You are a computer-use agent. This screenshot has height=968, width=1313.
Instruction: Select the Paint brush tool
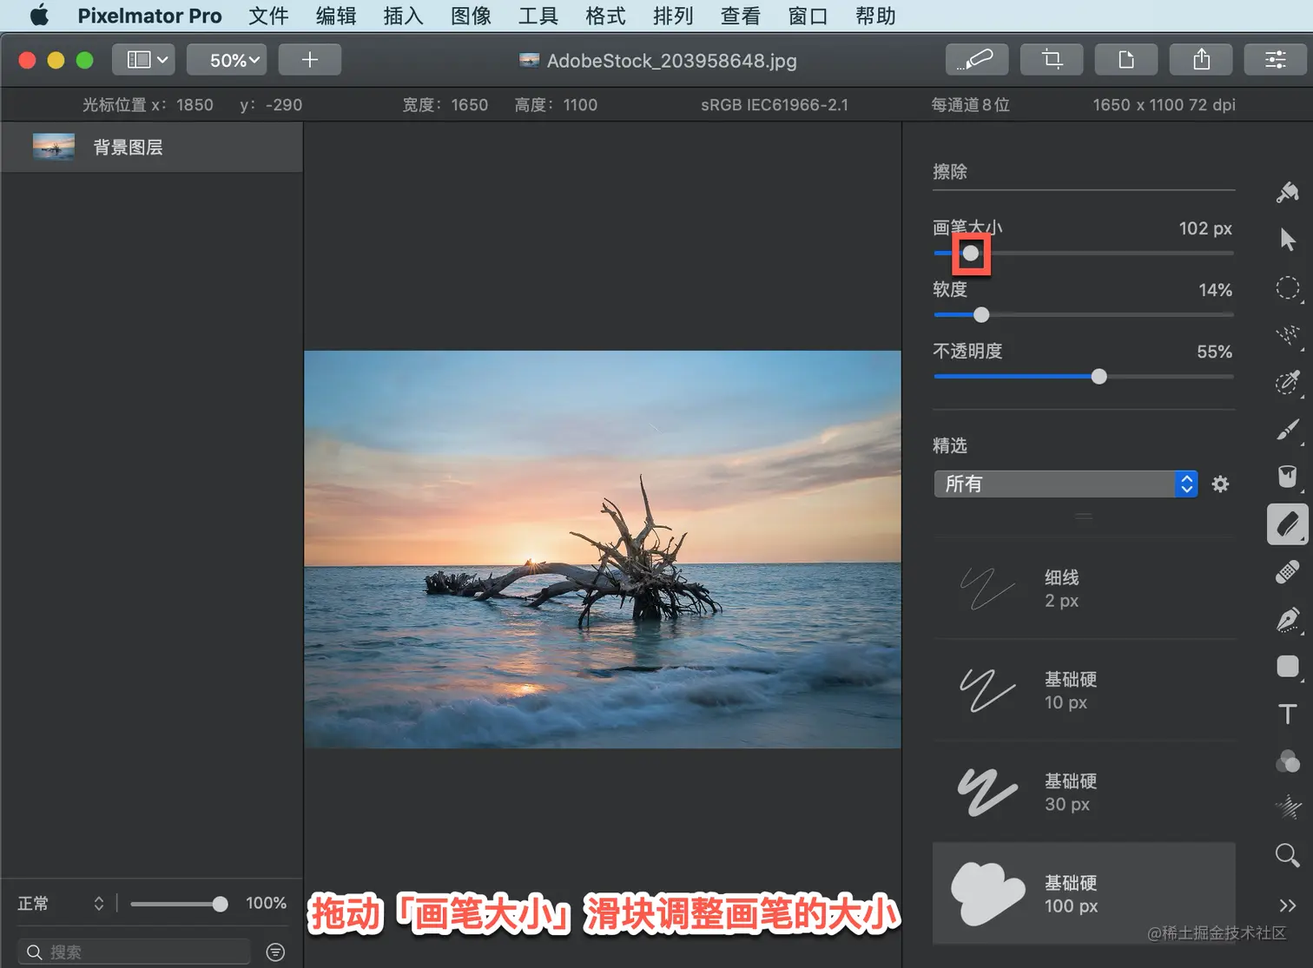click(x=1287, y=430)
